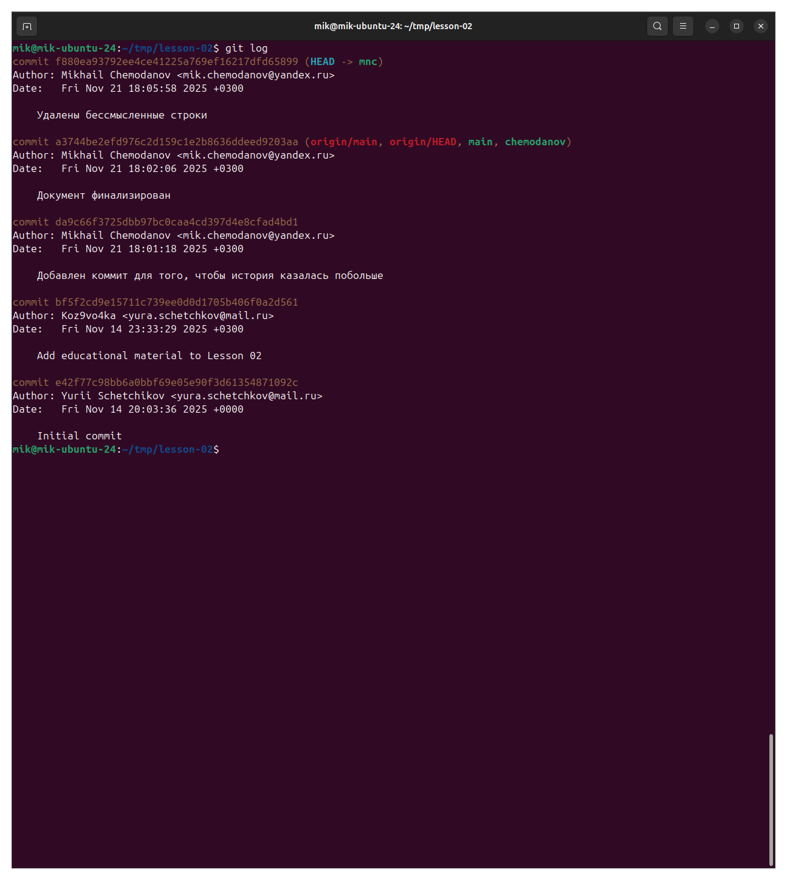This screenshot has height=880, width=787.
Task: Open a new terminal tab
Action: pos(26,26)
